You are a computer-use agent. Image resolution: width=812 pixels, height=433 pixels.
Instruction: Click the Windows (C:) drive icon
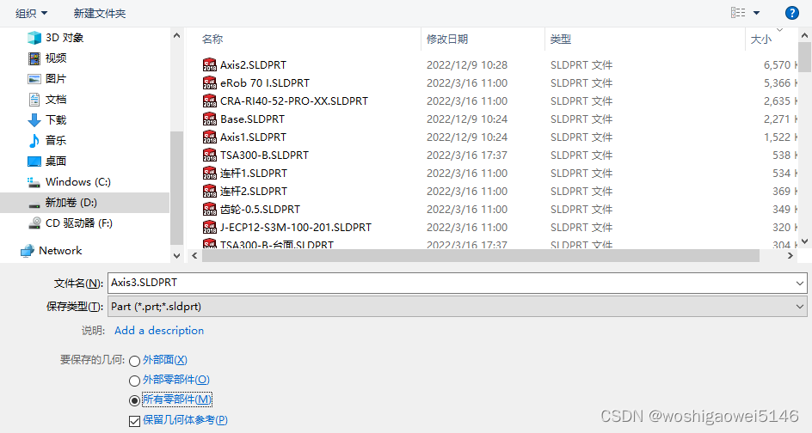pyautogui.click(x=34, y=182)
